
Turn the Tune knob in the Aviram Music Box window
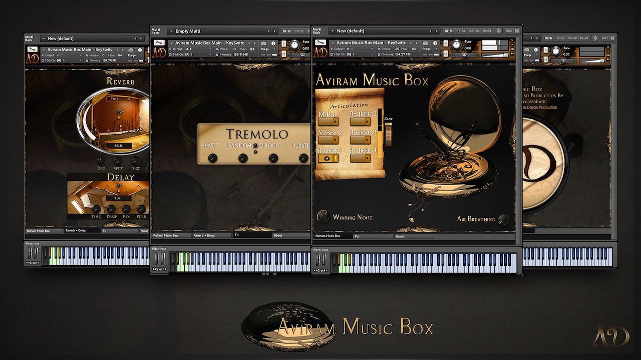(456, 45)
